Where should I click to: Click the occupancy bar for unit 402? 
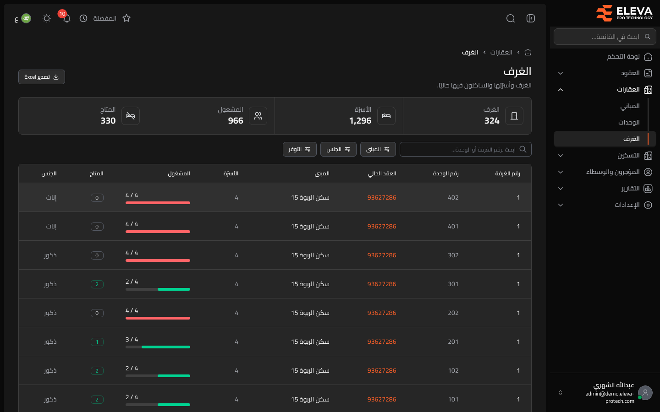click(158, 203)
